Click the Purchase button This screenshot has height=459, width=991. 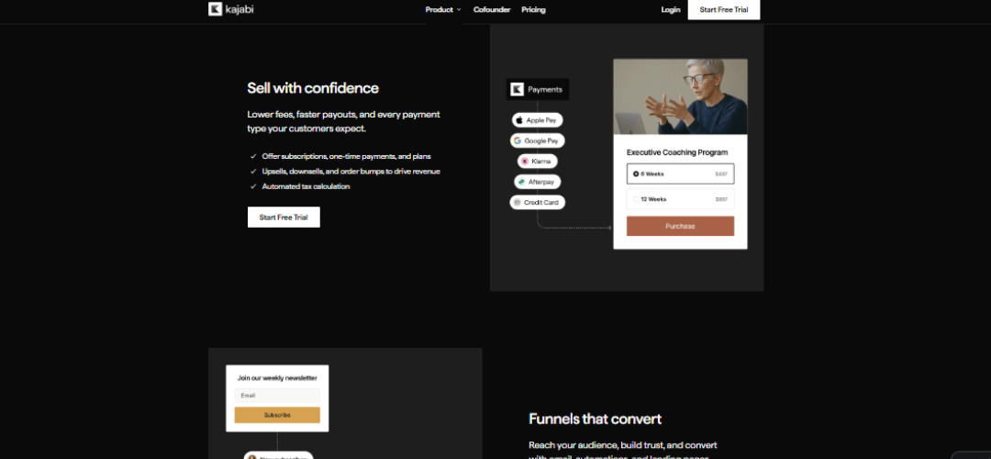(x=680, y=227)
